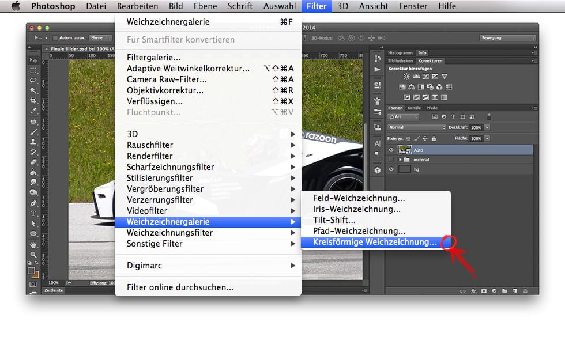Select the Move tool in toolbar
This screenshot has height=337, width=565.
[x=33, y=60]
